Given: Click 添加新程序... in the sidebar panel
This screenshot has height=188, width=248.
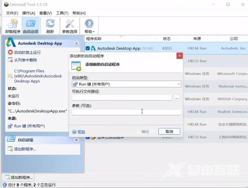Looking at the screenshot, I should 25,149.
